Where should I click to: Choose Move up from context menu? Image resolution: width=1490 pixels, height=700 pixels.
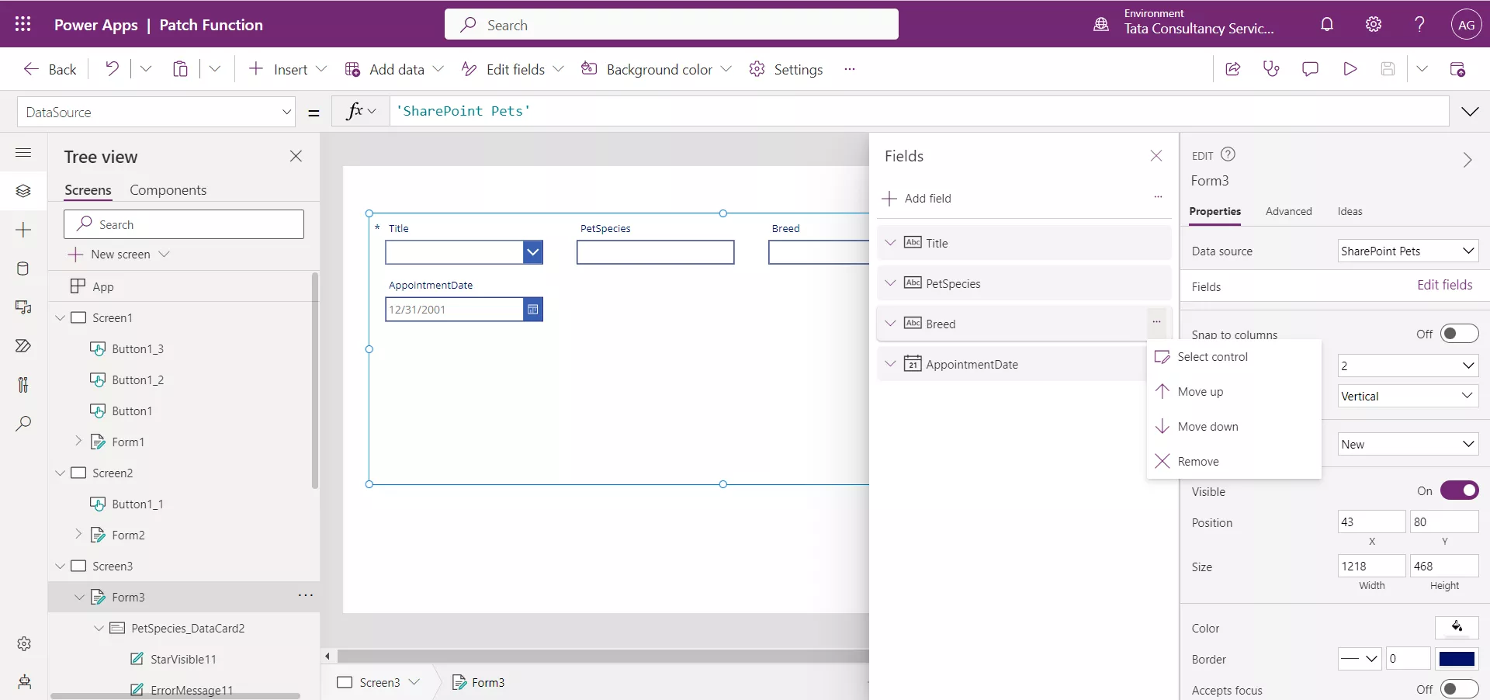click(x=1234, y=392)
